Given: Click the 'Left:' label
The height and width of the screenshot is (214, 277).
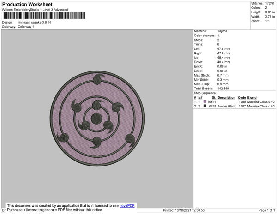Looking at the screenshot, I should click(197, 49).
